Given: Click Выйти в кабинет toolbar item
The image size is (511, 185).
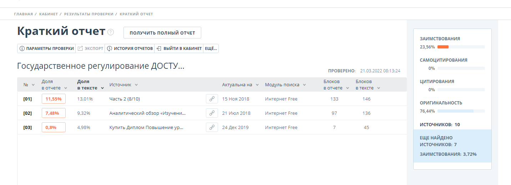Looking at the screenshot, I should 179,48.
